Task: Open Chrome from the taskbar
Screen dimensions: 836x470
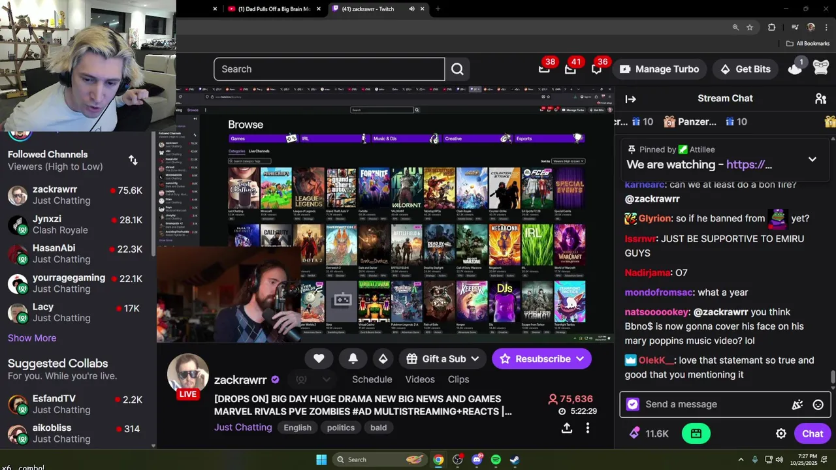Action: [438, 460]
